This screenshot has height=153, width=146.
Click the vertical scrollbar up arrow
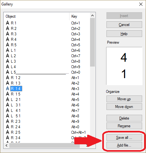coord(92,16)
